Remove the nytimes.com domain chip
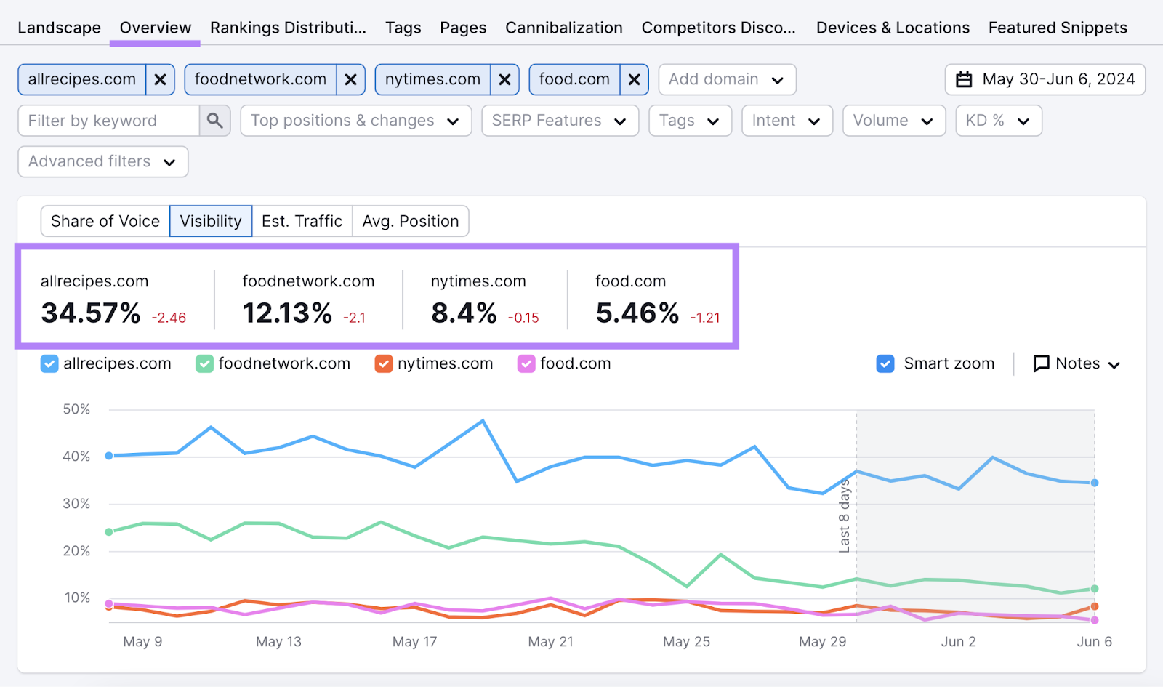Viewport: 1163px width, 687px height. coord(505,79)
